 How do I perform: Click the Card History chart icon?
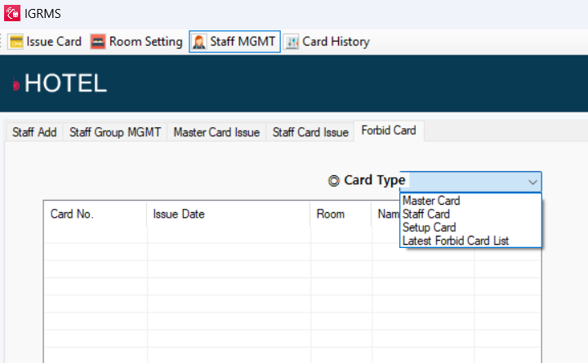292,42
